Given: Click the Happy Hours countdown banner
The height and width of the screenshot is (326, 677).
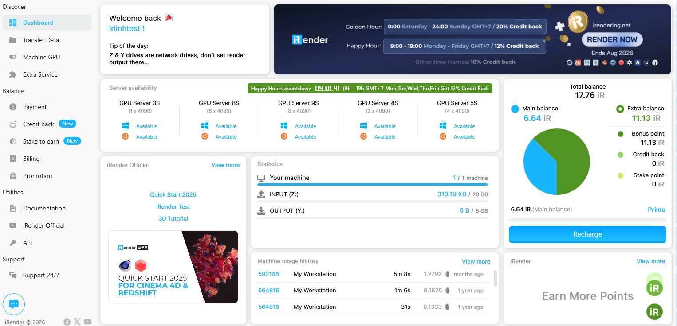Looking at the screenshot, I should 370,88.
